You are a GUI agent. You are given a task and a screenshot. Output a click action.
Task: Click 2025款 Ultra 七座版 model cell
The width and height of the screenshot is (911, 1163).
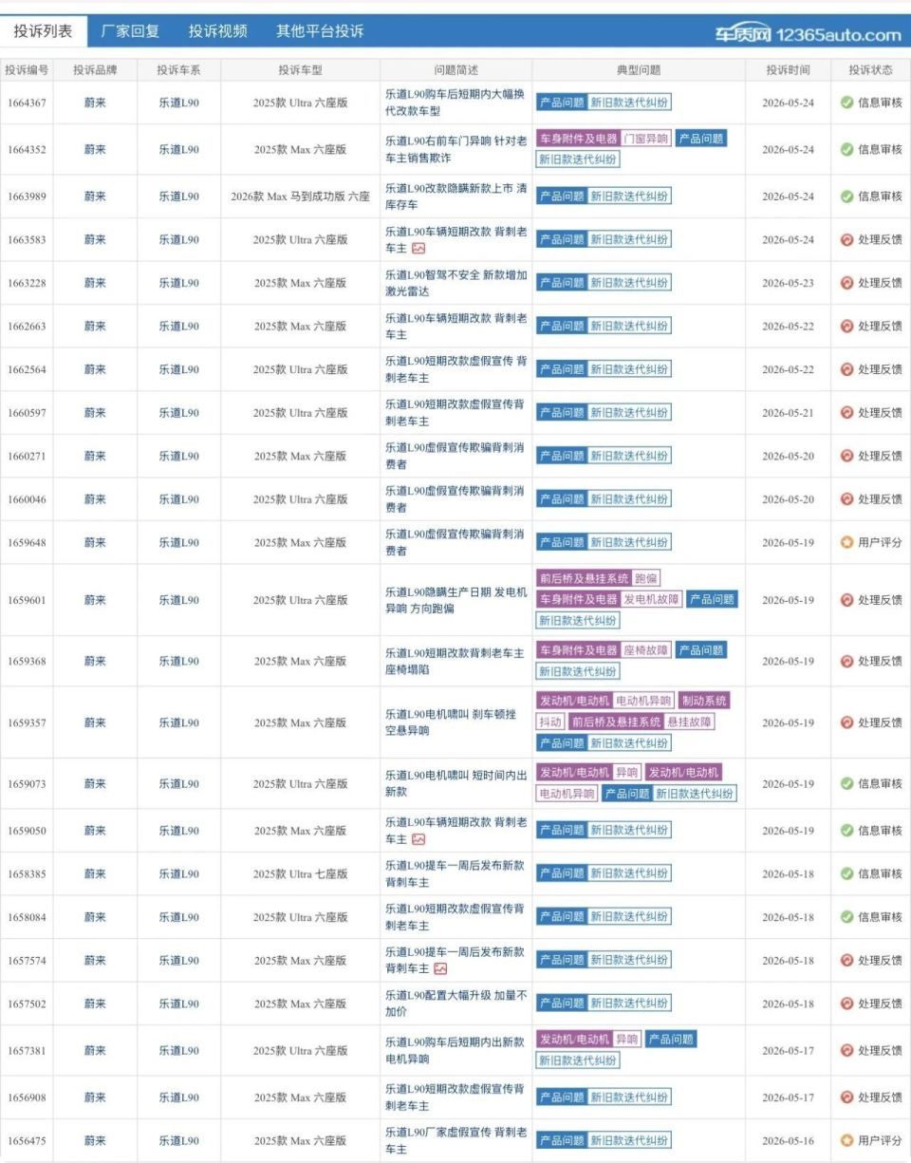[x=300, y=873]
